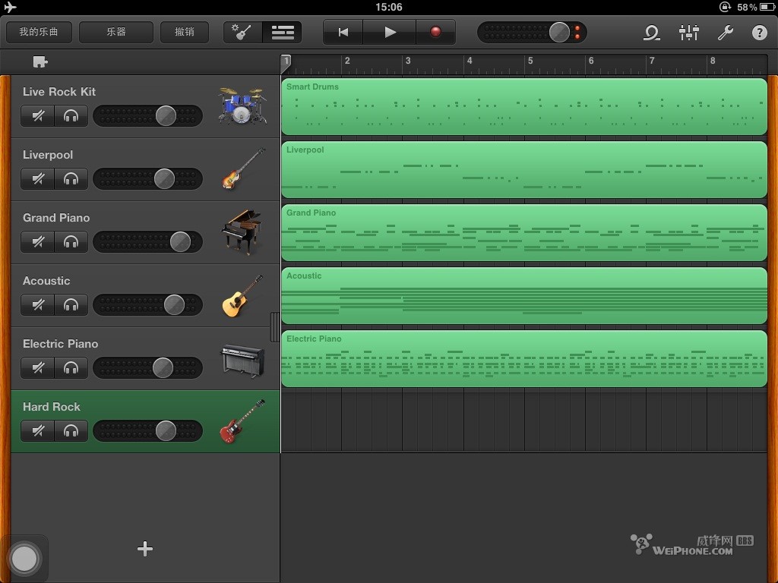Mute the Live Rock Kit track
This screenshot has height=583, width=778.
pyautogui.click(x=38, y=116)
